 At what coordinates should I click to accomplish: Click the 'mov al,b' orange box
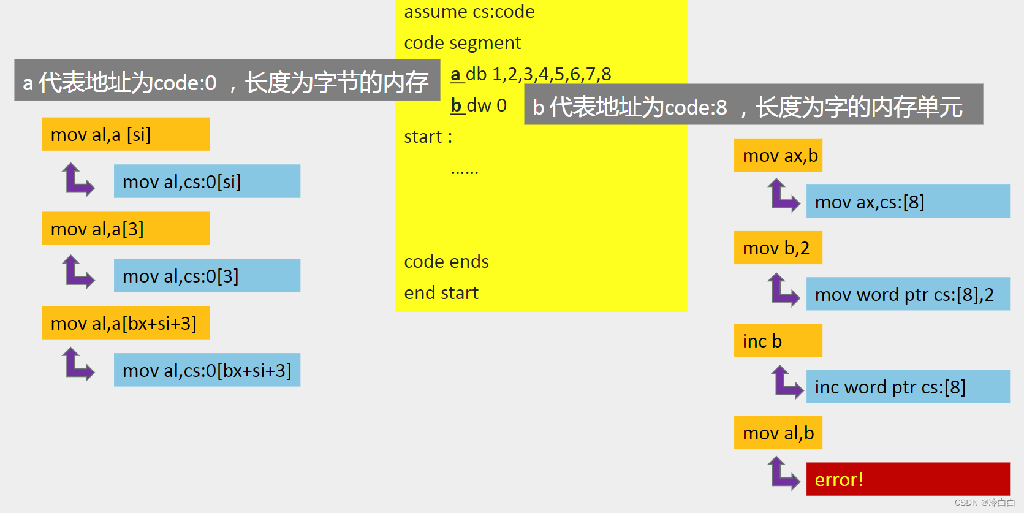[x=778, y=433]
